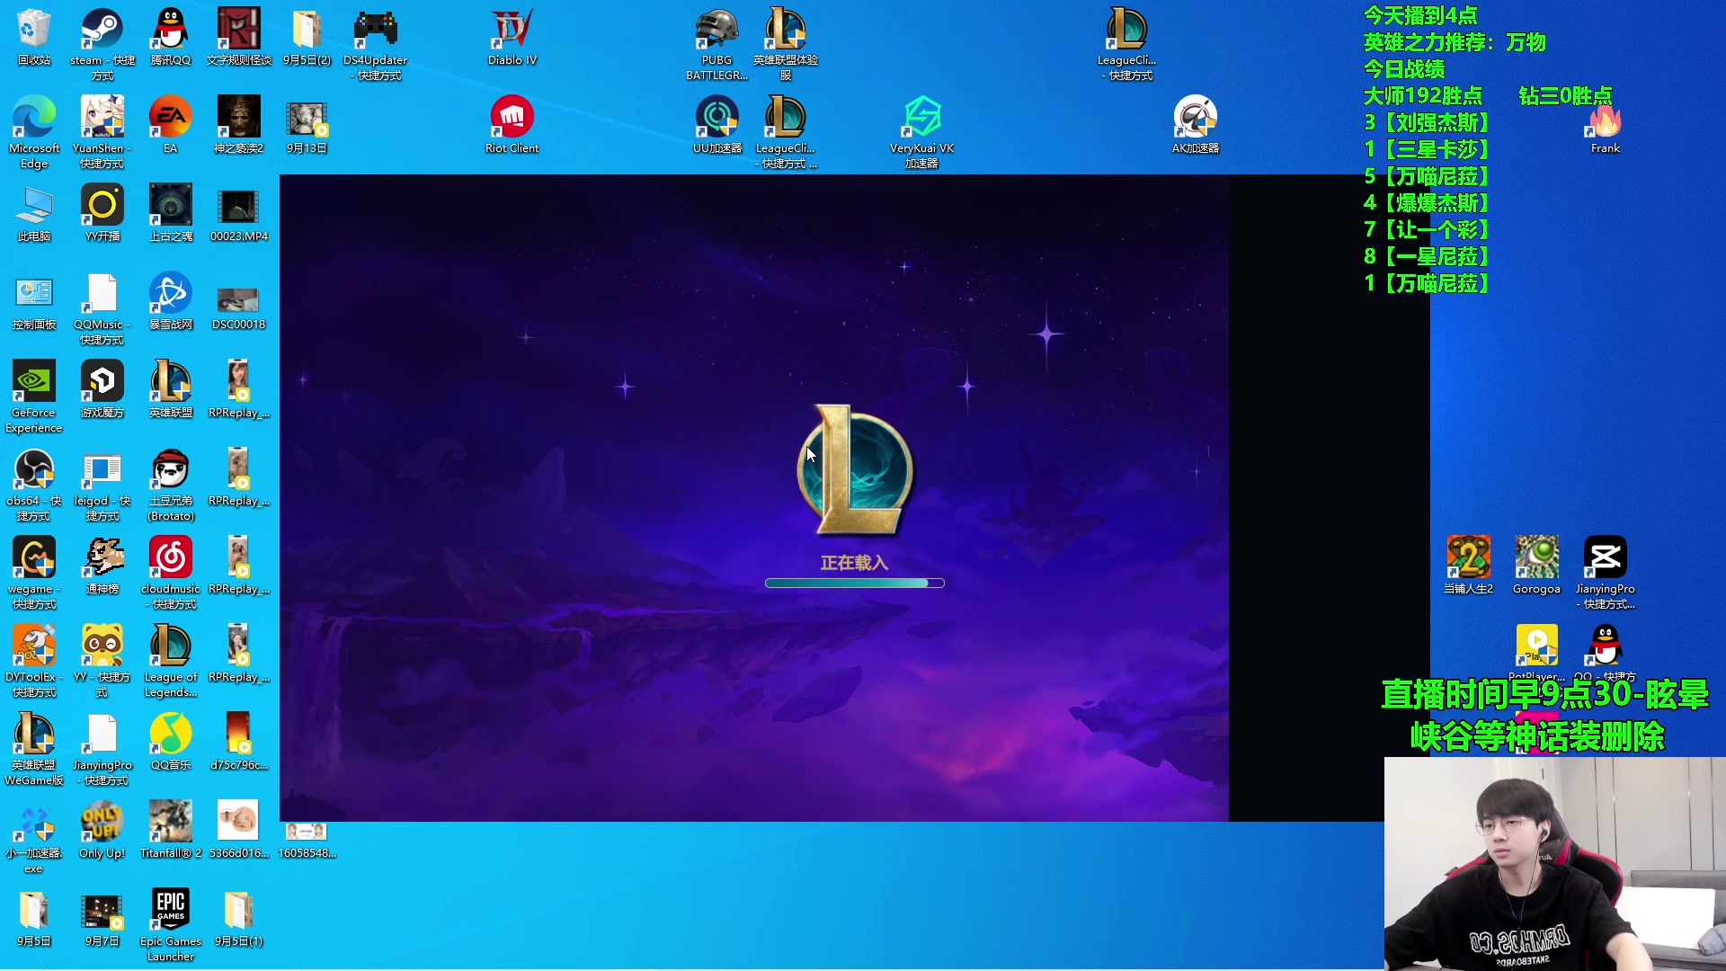Launch the Epic Games Launcher icon
Screen dimensions: 1726x971
[x=171, y=925]
